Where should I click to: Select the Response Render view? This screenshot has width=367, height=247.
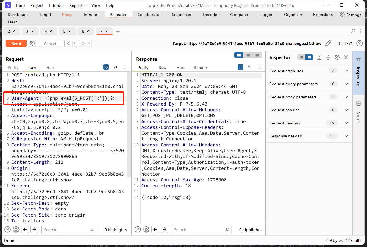coord(201,68)
